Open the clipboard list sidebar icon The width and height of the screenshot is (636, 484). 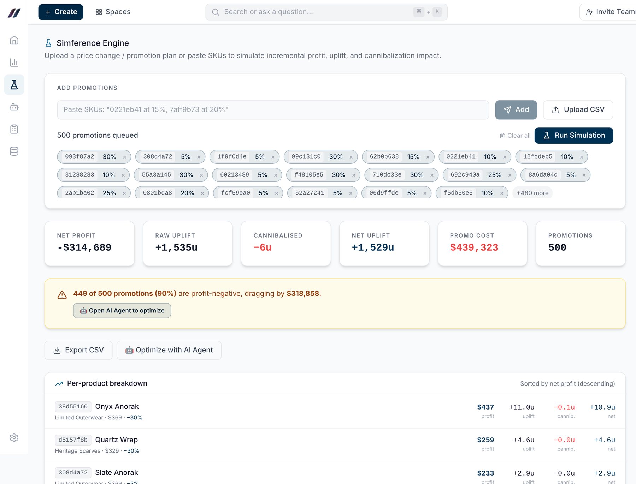point(14,129)
